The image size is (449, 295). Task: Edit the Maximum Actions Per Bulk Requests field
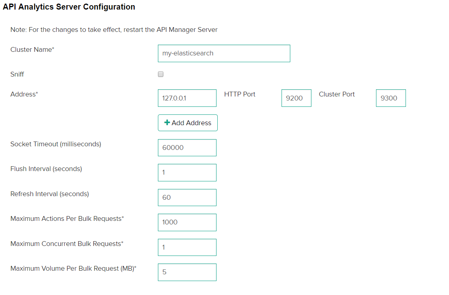187,222
